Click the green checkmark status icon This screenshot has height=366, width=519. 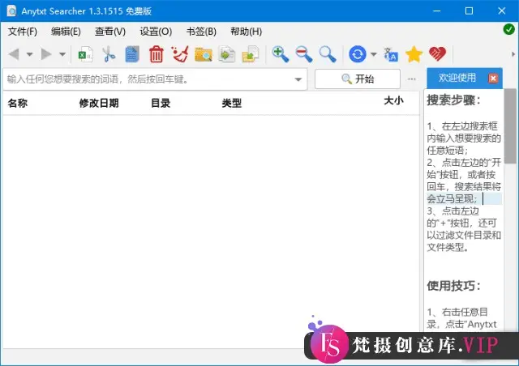(508, 29)
